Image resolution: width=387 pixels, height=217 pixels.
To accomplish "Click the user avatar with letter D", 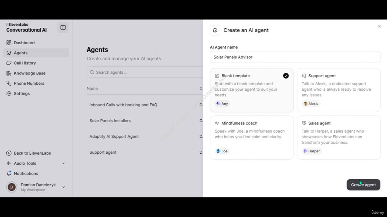I will click(x=12, y=187).
